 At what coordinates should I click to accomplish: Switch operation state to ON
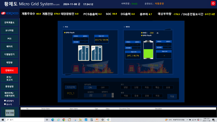tap(90, 87)
